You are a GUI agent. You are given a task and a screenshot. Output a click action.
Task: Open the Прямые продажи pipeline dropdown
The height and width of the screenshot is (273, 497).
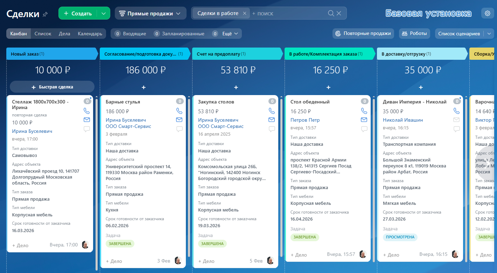[x=150, y=13]
